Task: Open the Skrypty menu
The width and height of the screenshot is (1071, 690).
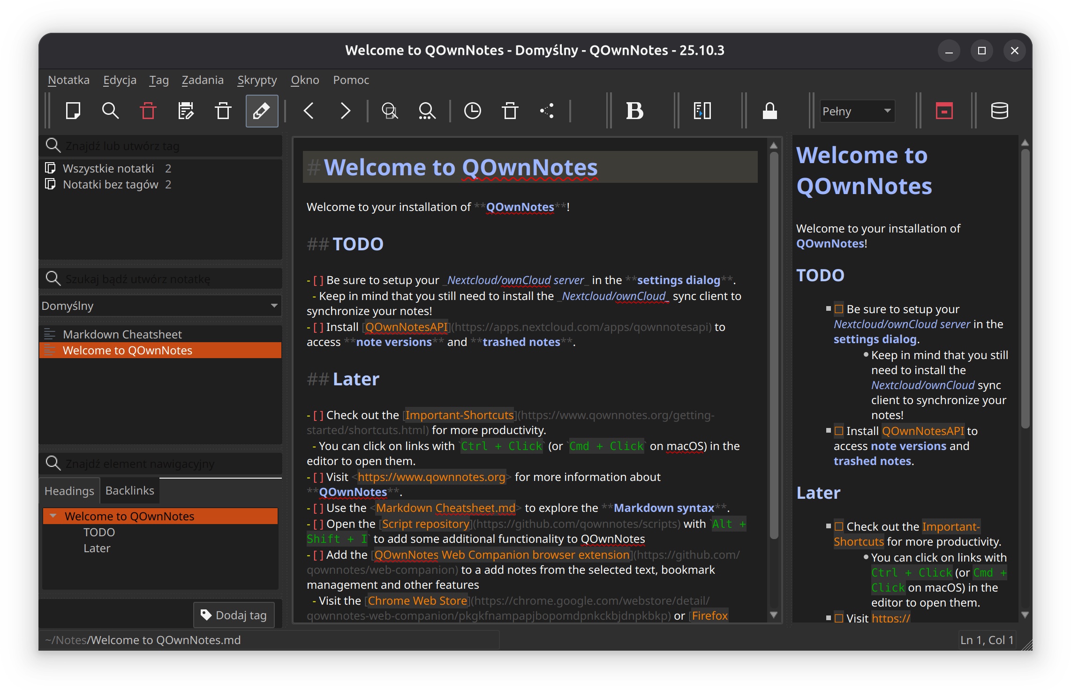Action: point(257,80)
